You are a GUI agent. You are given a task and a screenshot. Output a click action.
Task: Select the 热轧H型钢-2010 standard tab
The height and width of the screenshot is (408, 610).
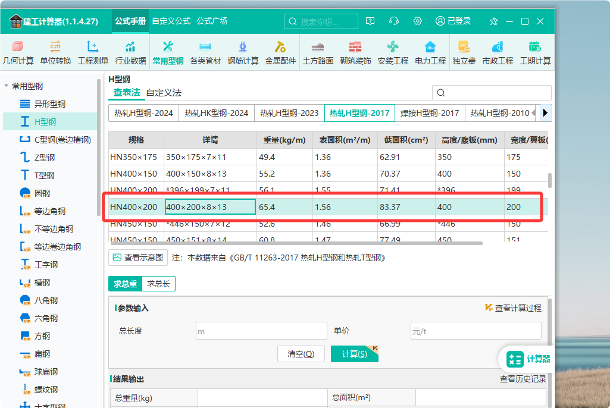500,113
